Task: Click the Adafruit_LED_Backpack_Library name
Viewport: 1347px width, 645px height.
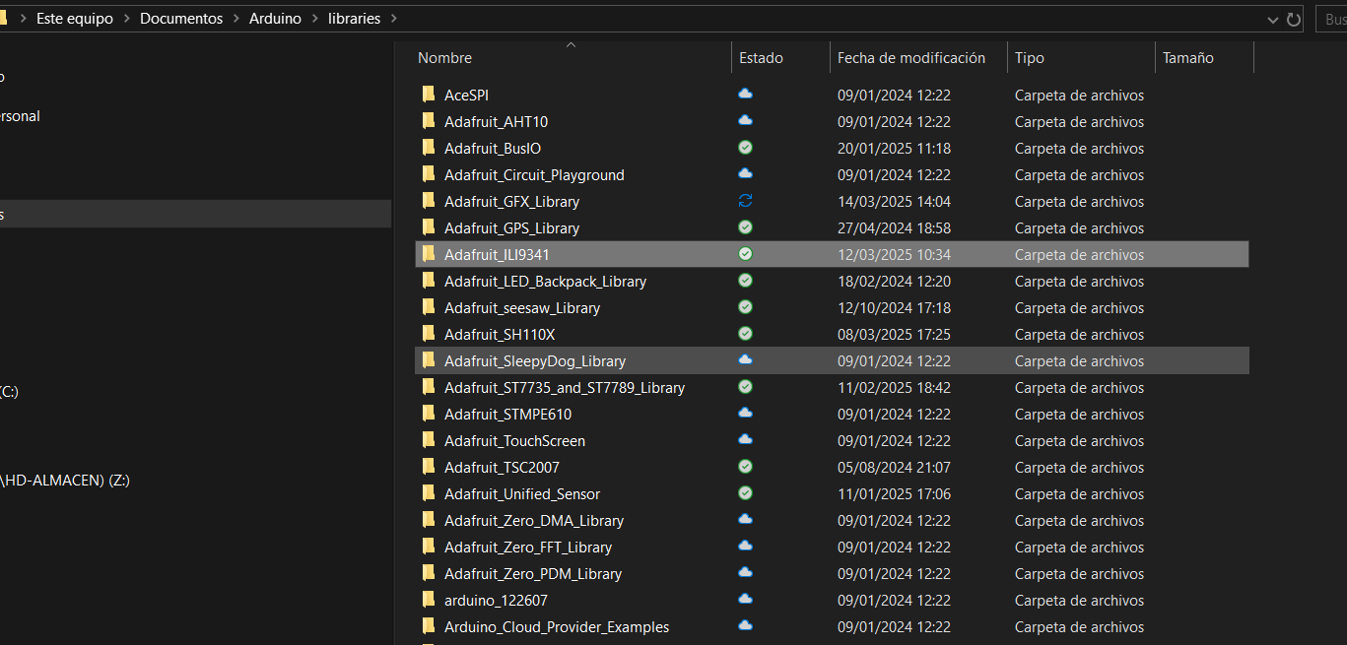Action: (545, 282)
